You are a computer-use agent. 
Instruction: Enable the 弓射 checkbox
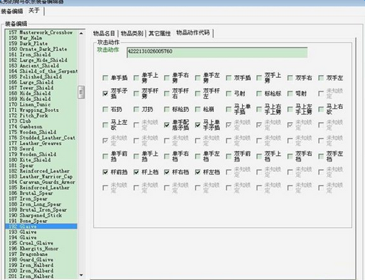[x=228, y=94]
